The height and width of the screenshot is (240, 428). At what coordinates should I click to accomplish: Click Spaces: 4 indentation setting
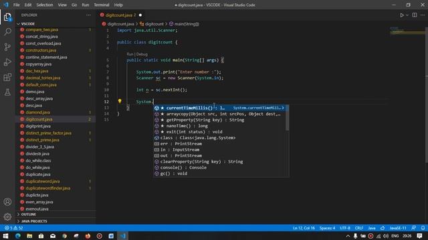[327, 228]
